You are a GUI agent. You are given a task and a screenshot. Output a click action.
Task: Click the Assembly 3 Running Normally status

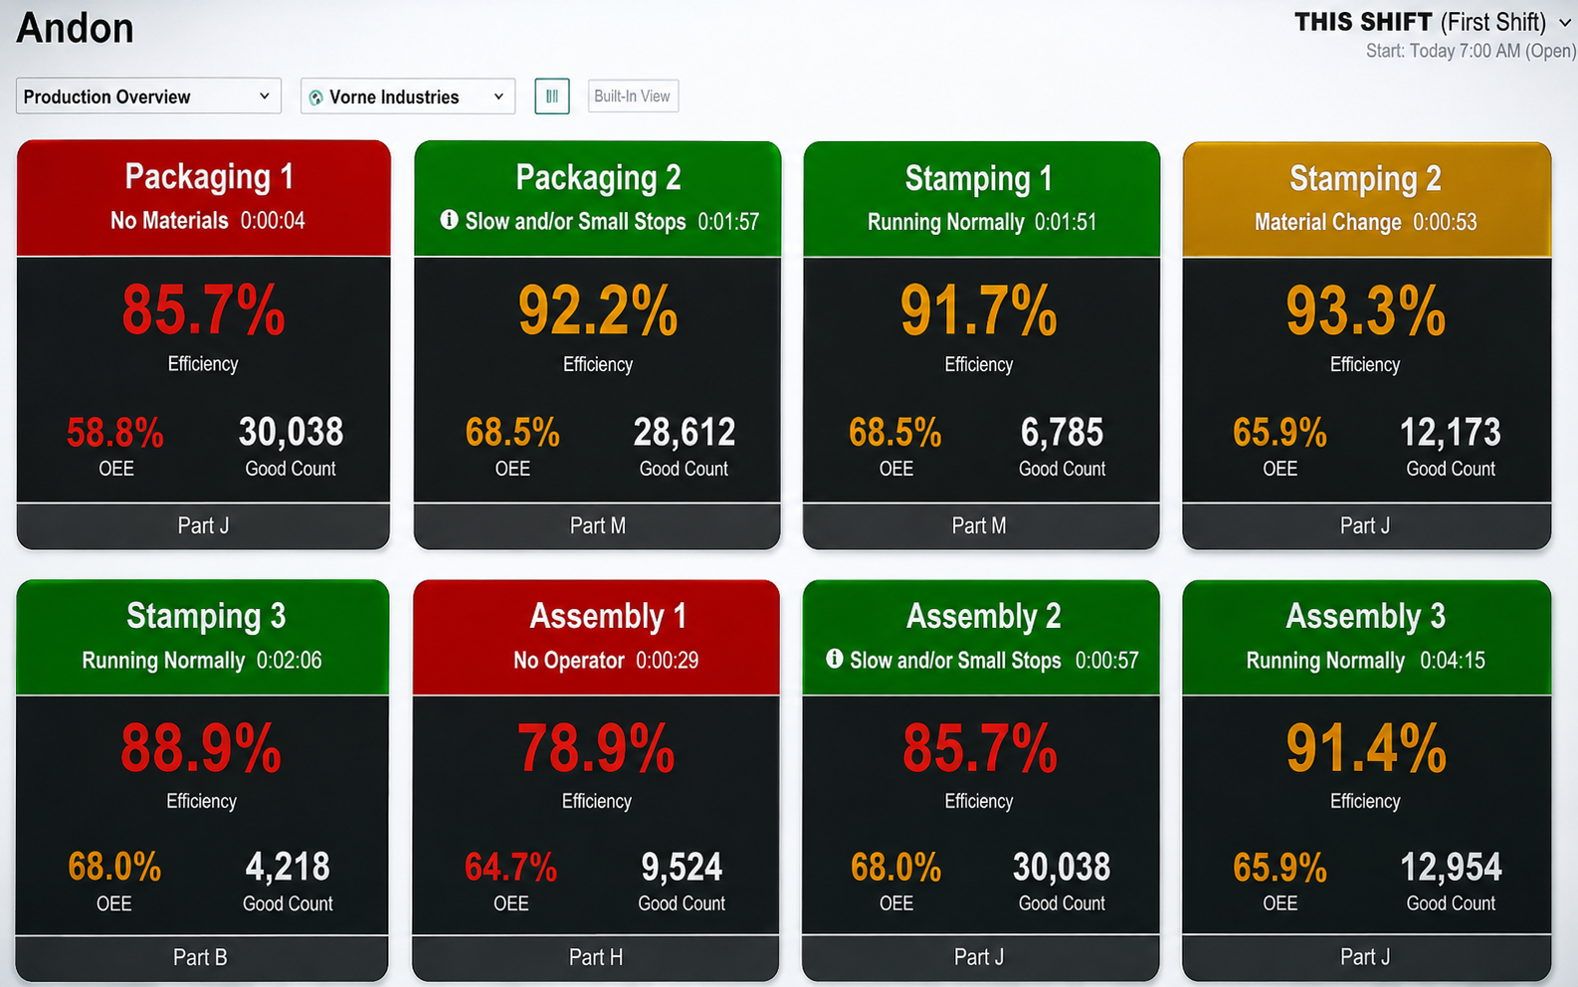[x=1325, y=661]
